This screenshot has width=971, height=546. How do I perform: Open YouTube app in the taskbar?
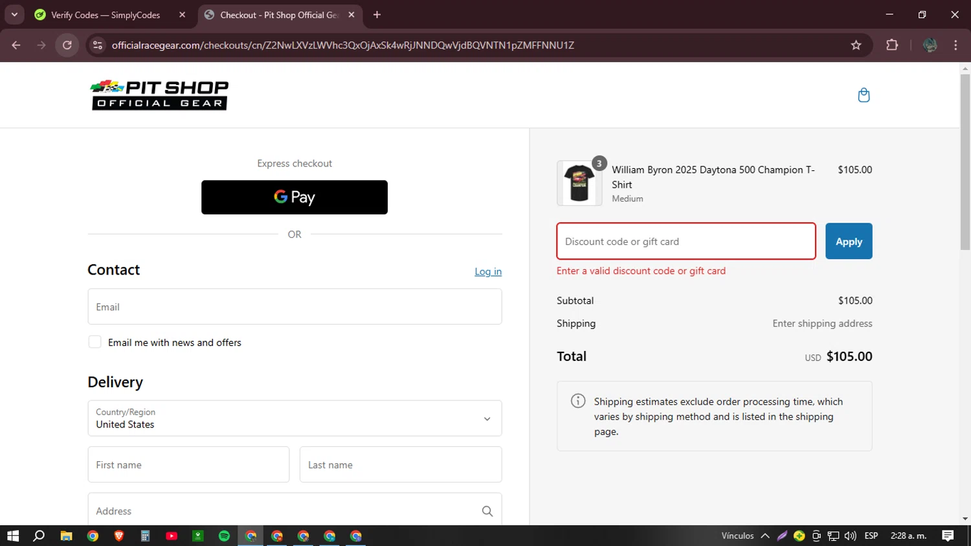point(172,536)
